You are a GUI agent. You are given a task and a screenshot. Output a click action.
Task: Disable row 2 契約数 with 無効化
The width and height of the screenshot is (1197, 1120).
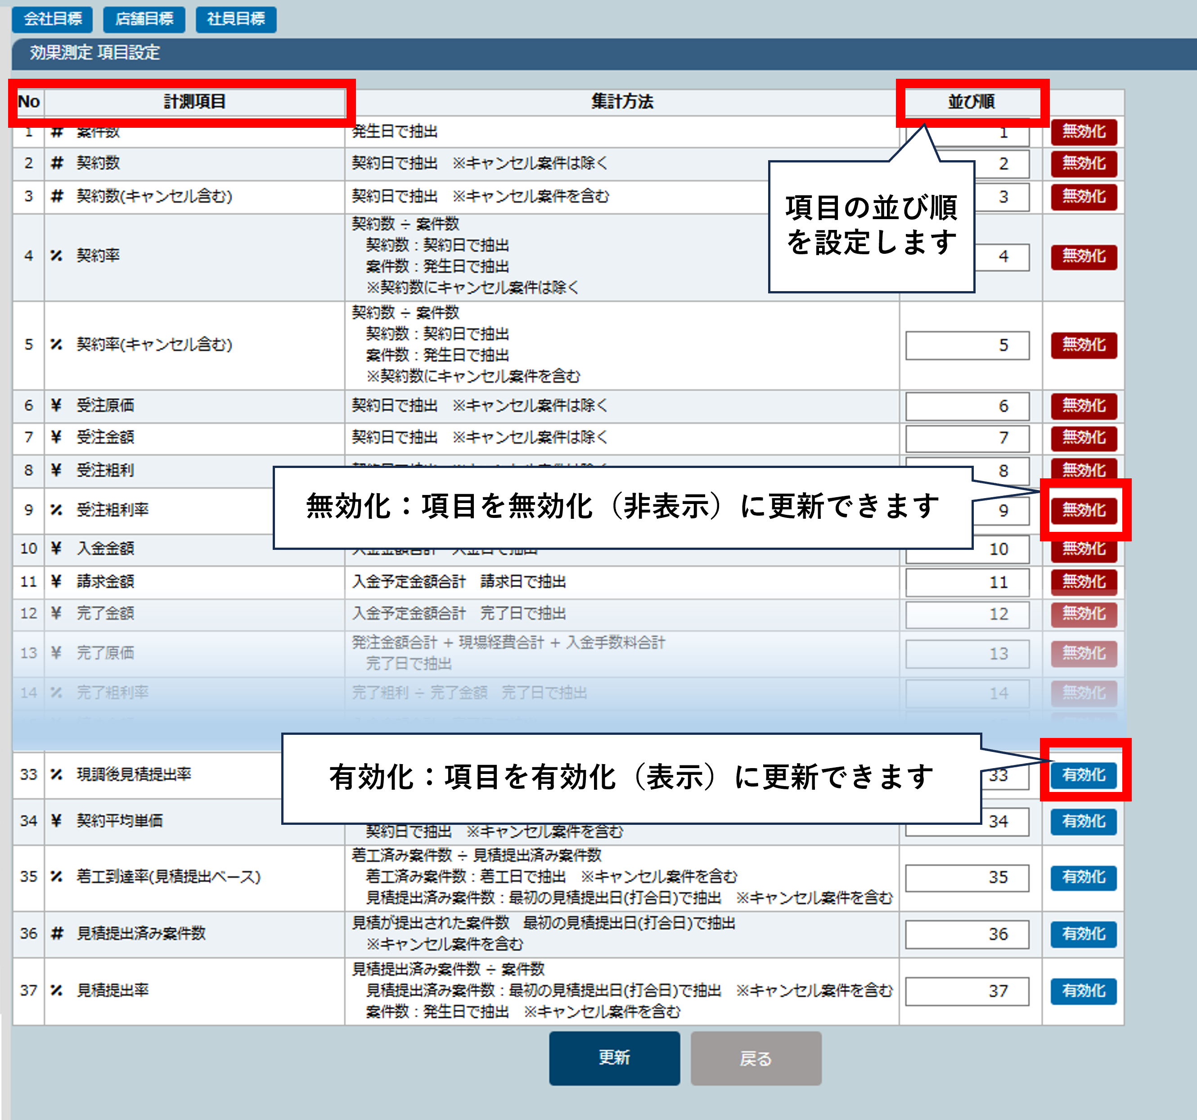click(x=1083, y=164)
